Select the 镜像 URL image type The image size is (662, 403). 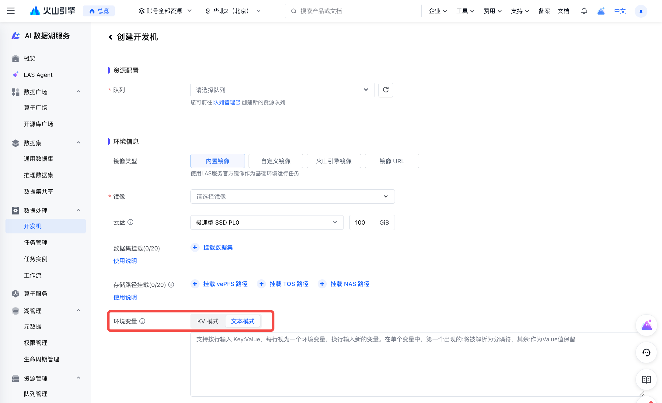(392, 161)
